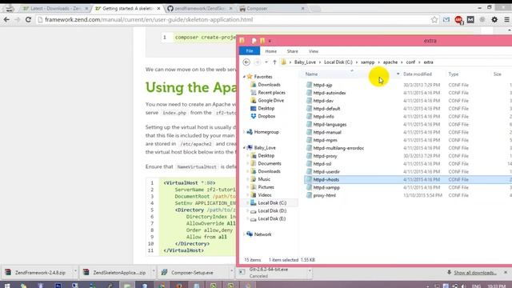The image size is (512, 288).
Task: Open Local Disk (E:) in sidebar
Action: [272, 218]
